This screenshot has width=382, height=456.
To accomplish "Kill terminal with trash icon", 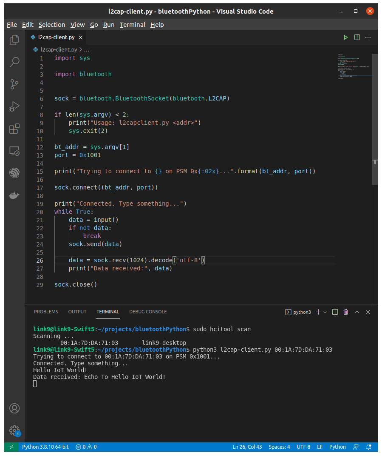I will coord(346,312).
